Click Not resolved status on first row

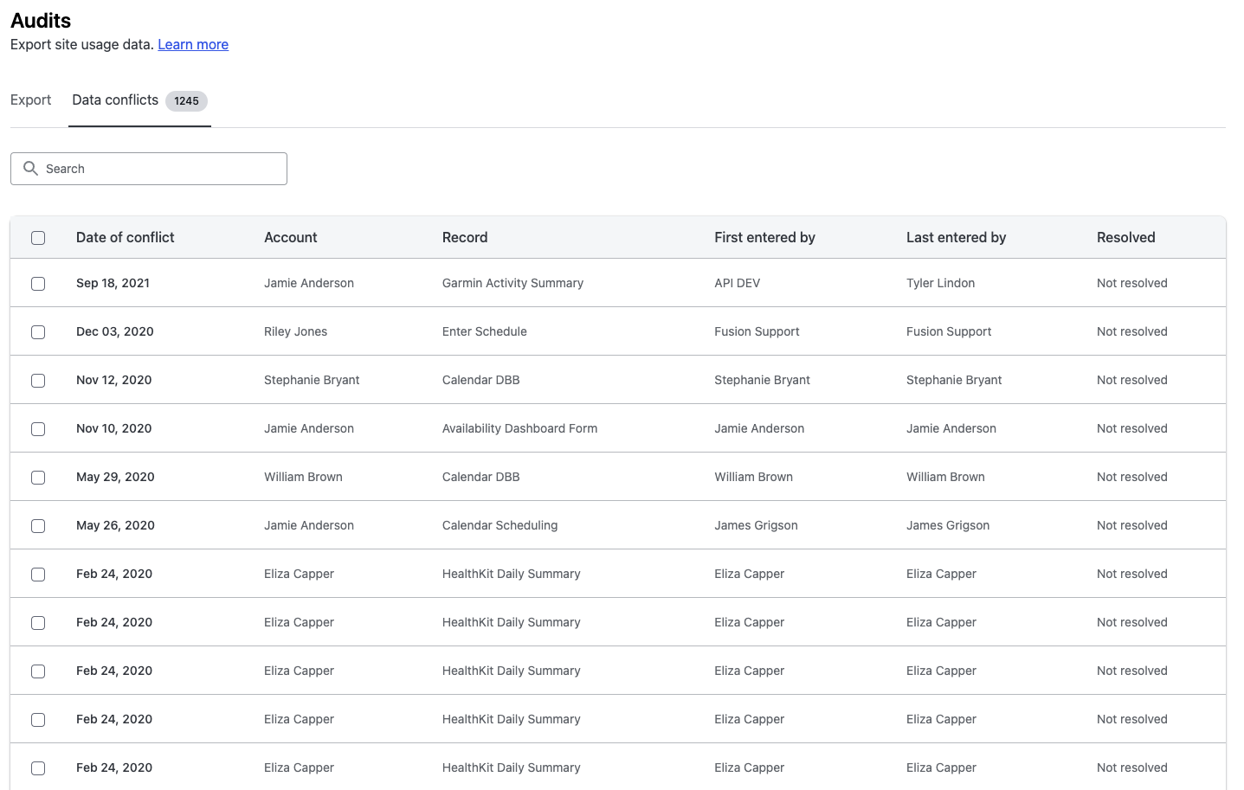pos(1131,283)
